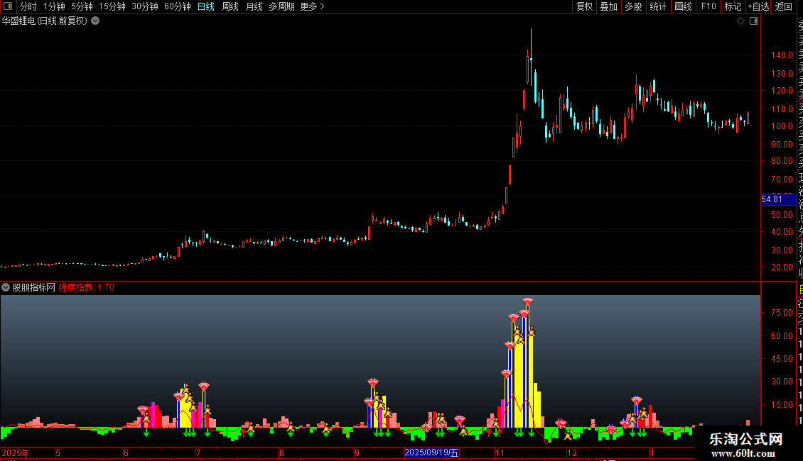Image resolution: width=803 pixels, height=461 pixels.
Task: Open the 多股 multi-stock view
Action: (633, 6)
